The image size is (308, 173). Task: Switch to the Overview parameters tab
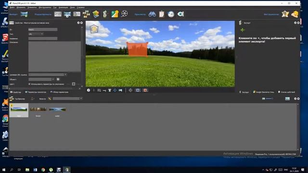(x=59, y=92)
